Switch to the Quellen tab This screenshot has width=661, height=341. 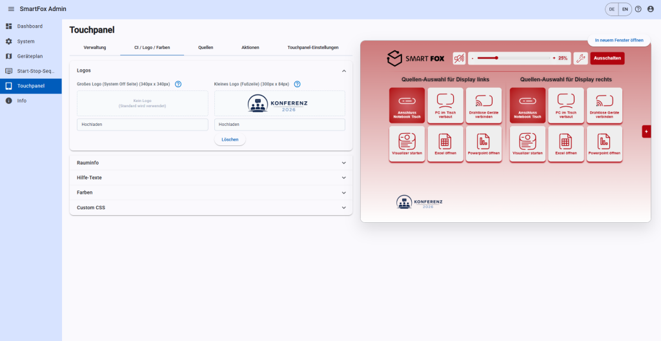[x=206, y=47]
